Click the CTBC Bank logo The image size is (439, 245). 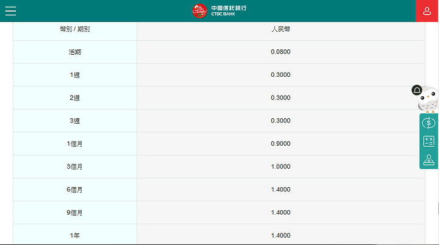[x=220, y=11]
